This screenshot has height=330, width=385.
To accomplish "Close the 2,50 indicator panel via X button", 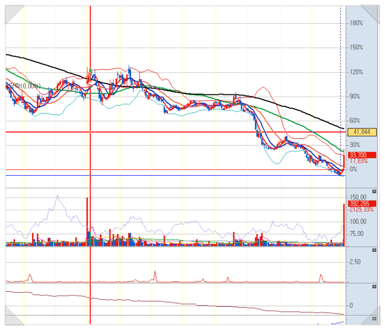I will coord(374,250).
